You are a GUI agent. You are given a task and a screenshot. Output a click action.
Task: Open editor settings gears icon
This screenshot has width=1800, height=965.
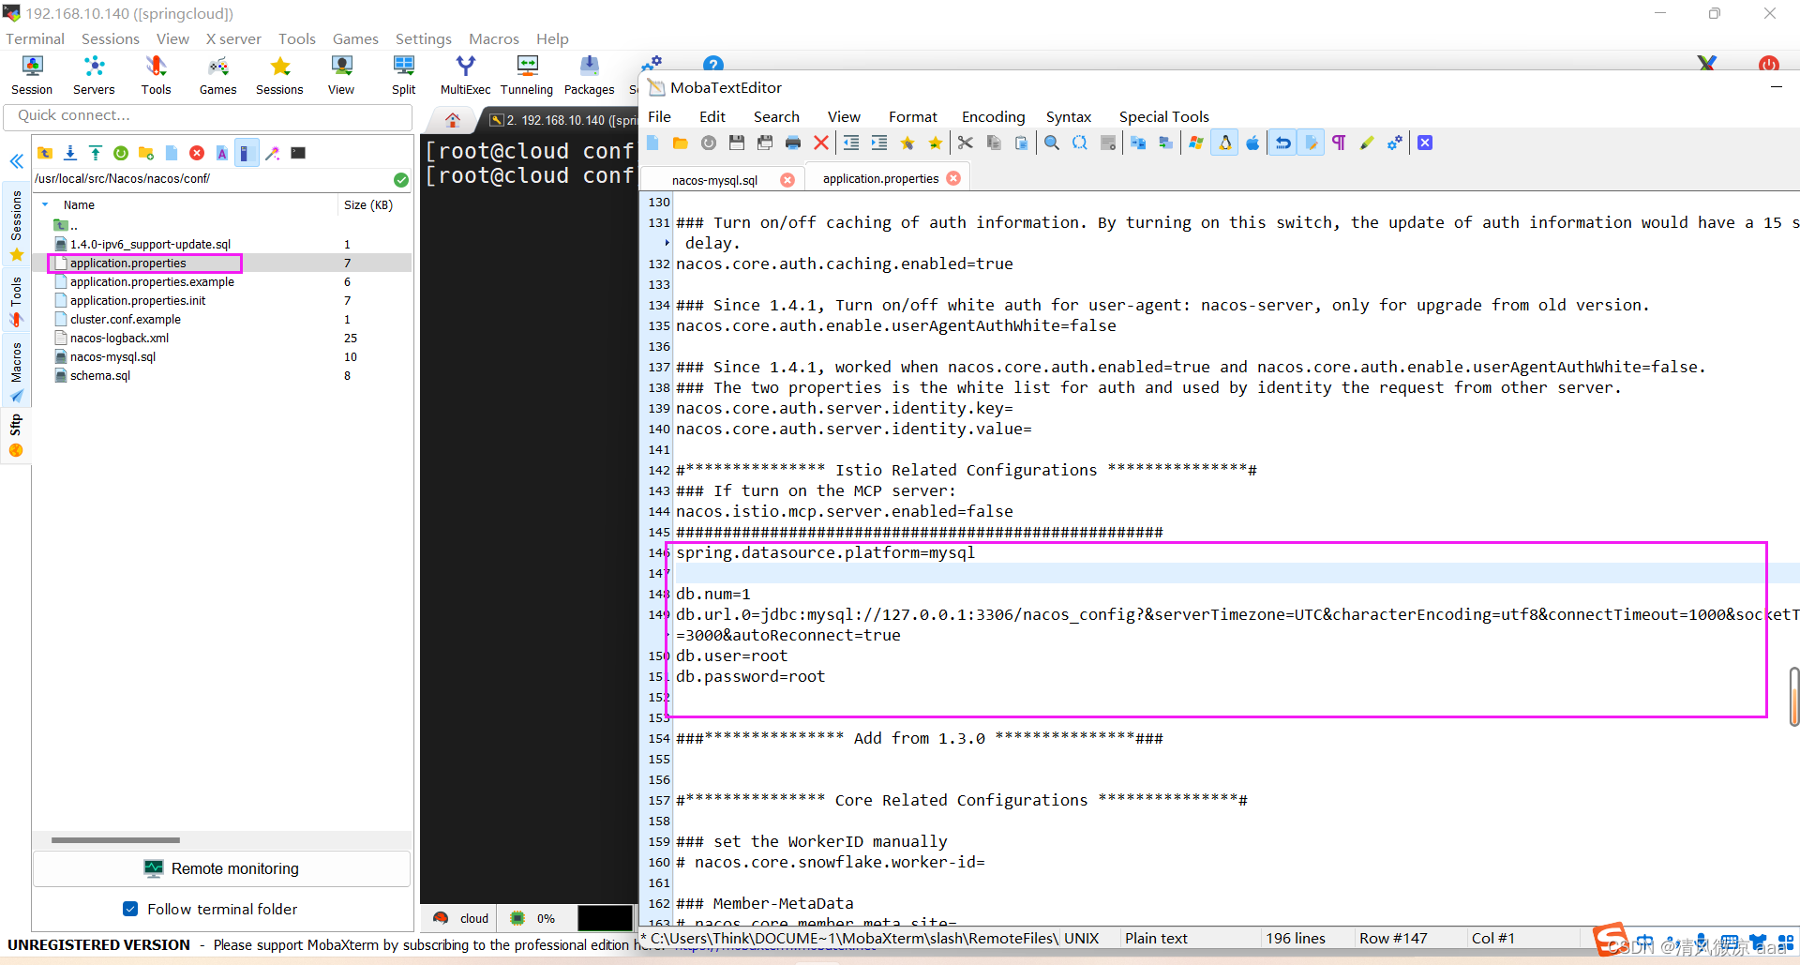1395,143
